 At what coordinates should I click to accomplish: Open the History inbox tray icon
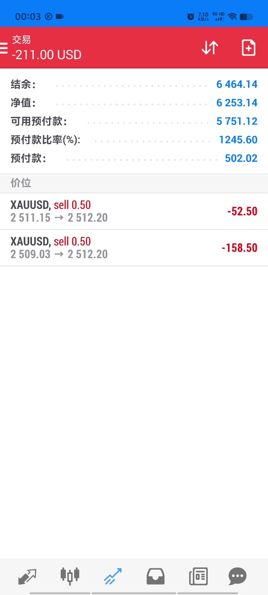click(156, 576)
